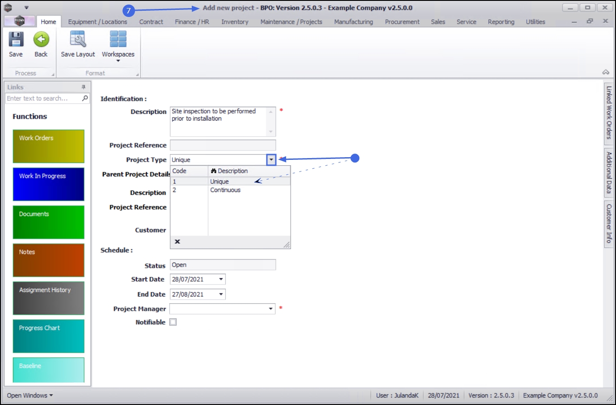Open the Open Windows dropdown menu
Viewport: 616px width, 405px height.
30,396
